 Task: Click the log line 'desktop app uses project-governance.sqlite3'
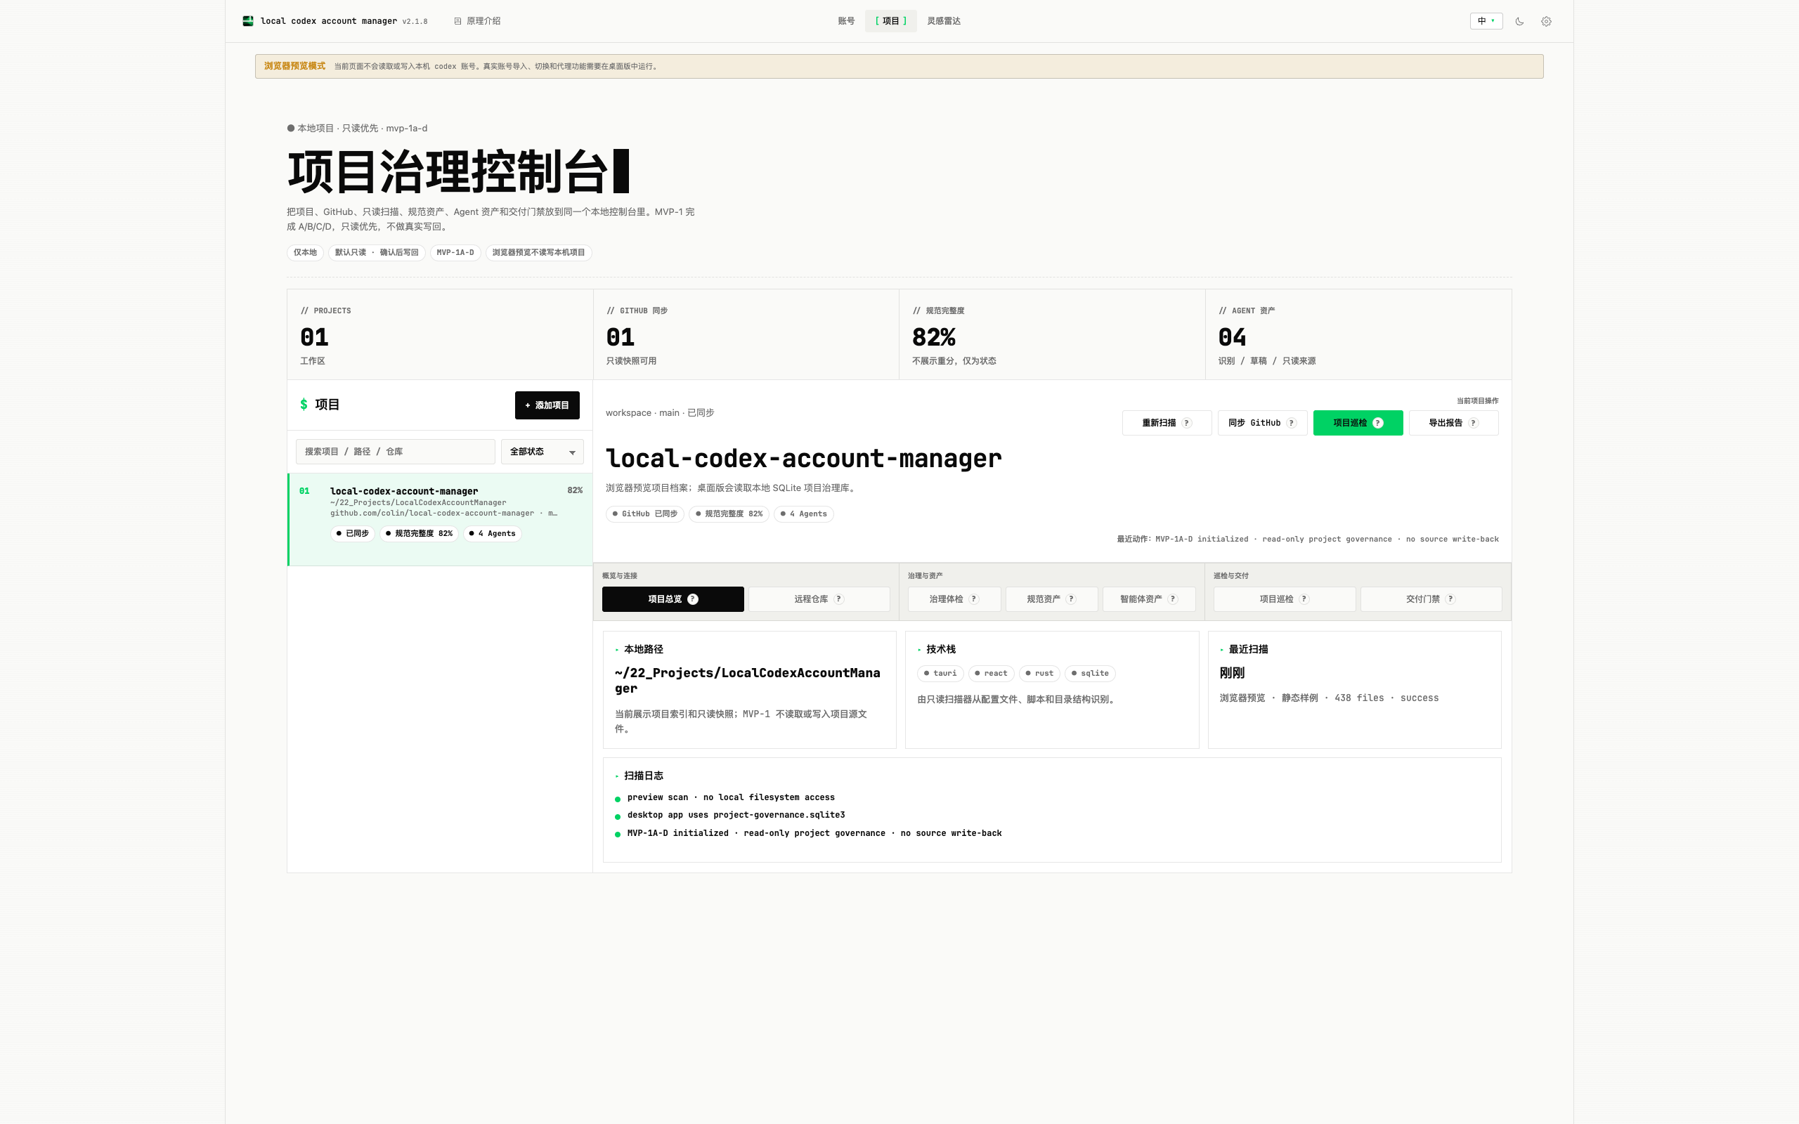pyautogui.click(x=736, y=815)
